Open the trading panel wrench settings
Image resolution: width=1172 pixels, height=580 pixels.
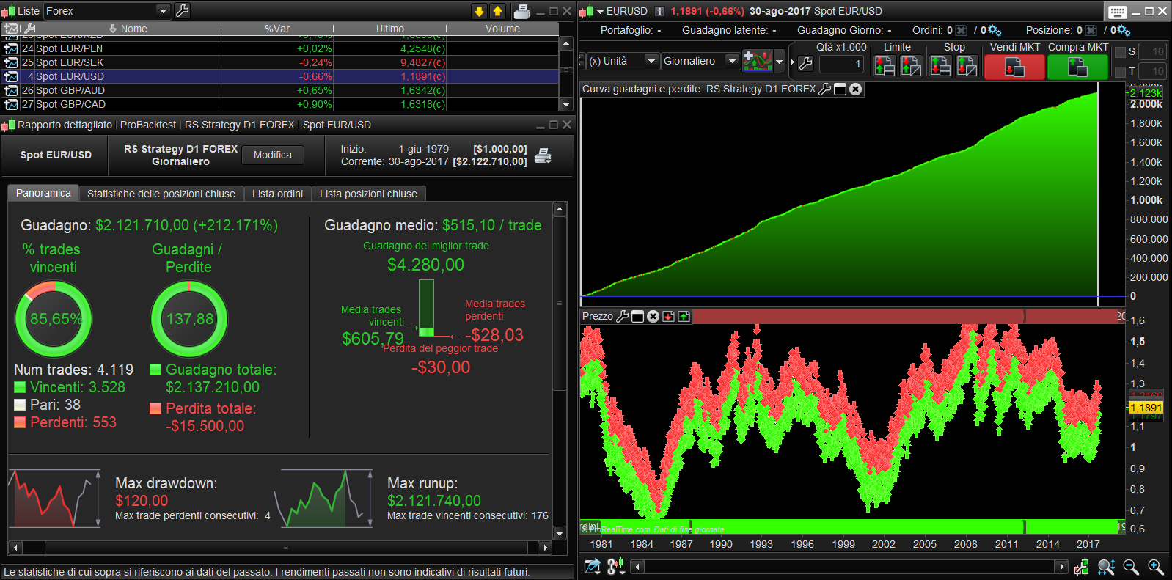(x=805, y=63)
